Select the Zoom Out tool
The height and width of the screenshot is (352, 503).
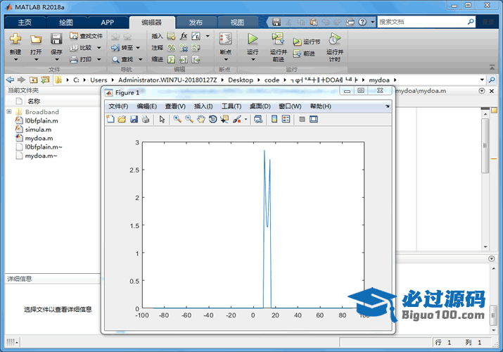pos(189,120)
